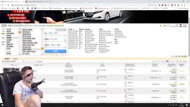190x107 pixels.
Task: Switch to the Suzuki Swift browser tab
Action: pos(36,2)
